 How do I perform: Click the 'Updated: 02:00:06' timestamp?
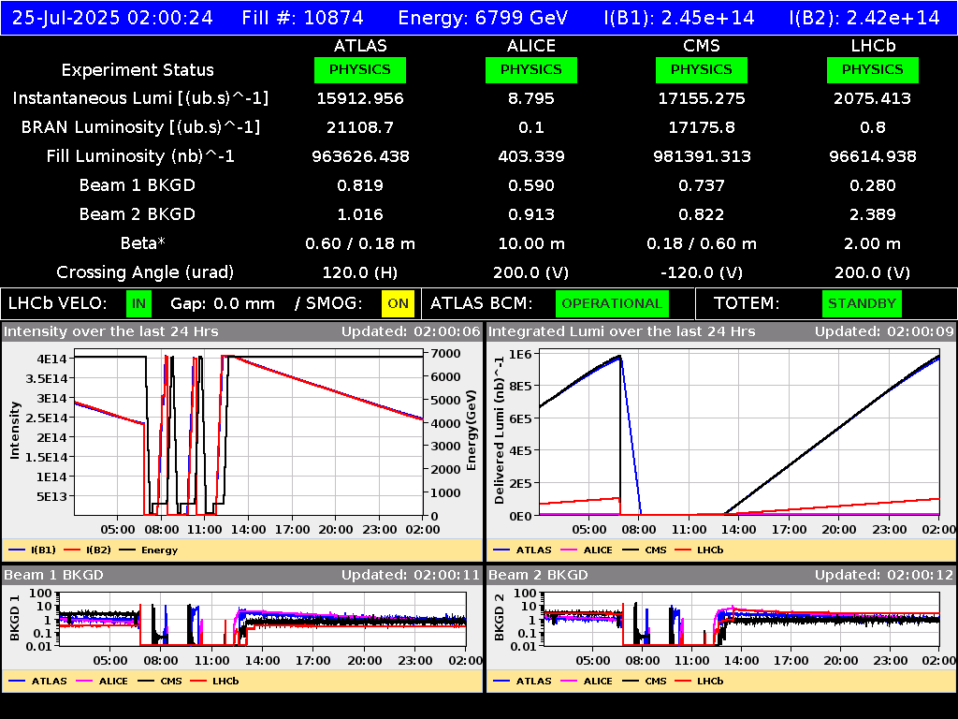pos(412,331)
